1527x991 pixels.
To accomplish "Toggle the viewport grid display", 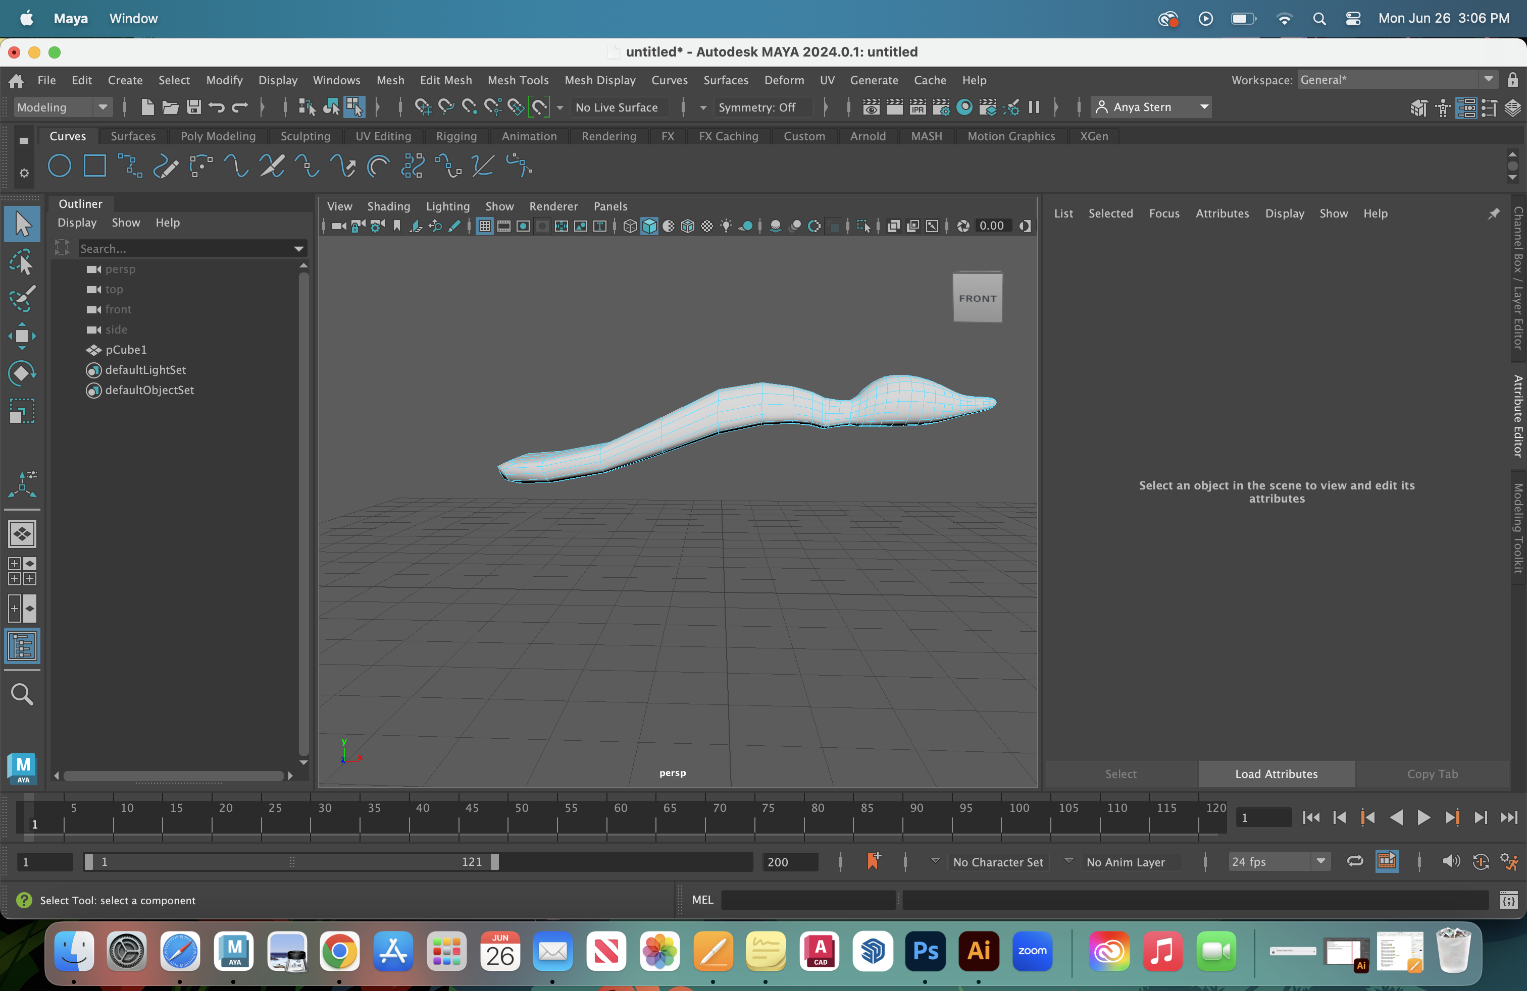I will click(x=485, y=226).
